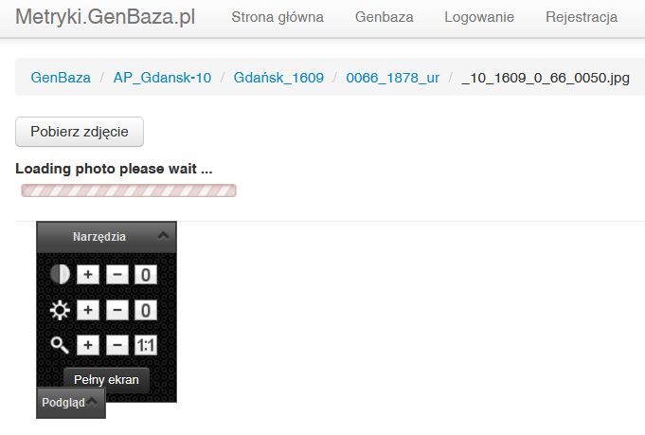Reset brightness to zero
Screen dimensions: 645x435
point(146,310)
